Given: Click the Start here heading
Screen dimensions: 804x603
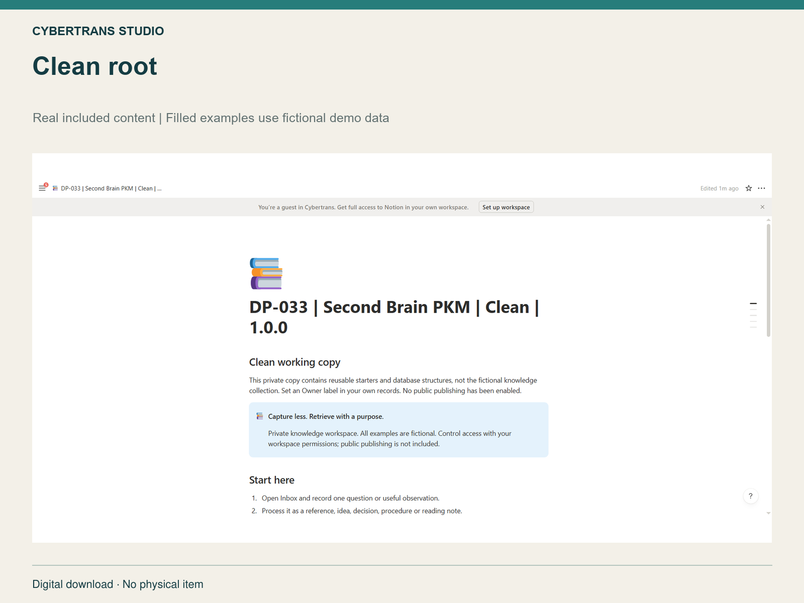Looking at the screenshot, I should [x=272, y=480].
